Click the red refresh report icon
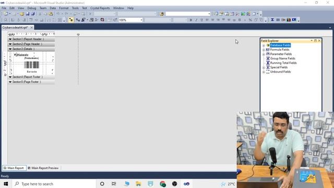The width and height of the screenshot is (334, 188). tap(102, 20)
